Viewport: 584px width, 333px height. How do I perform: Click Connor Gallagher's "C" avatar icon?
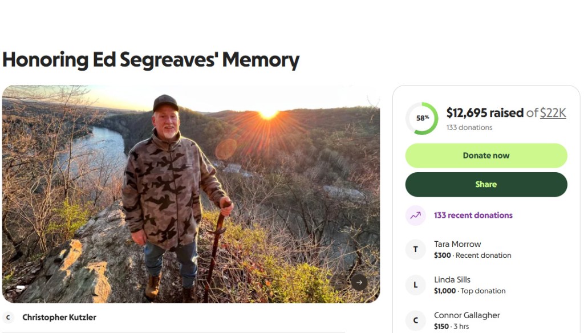click(415, 320)
